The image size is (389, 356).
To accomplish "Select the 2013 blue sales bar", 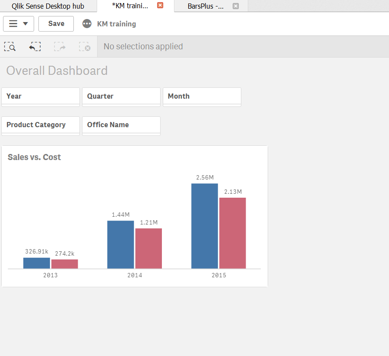I will point(37,263).
